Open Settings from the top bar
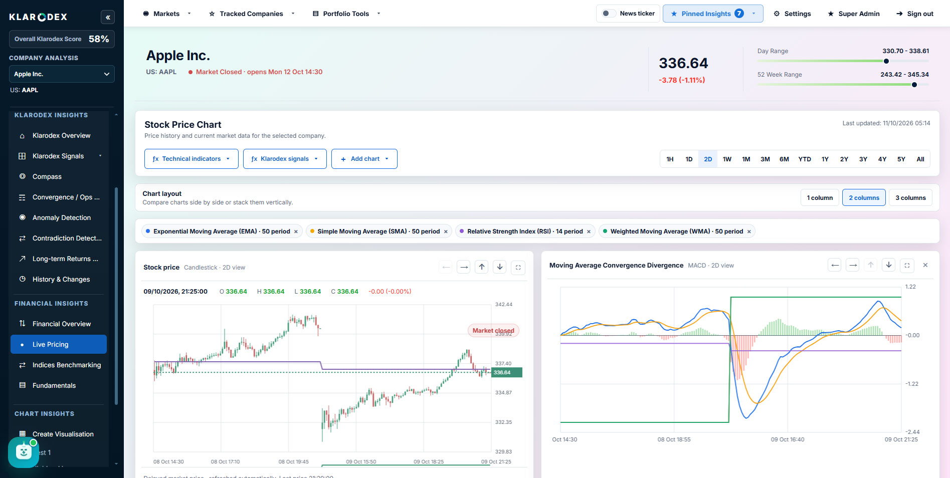950x478 pixels. click(x=792, y=14)
